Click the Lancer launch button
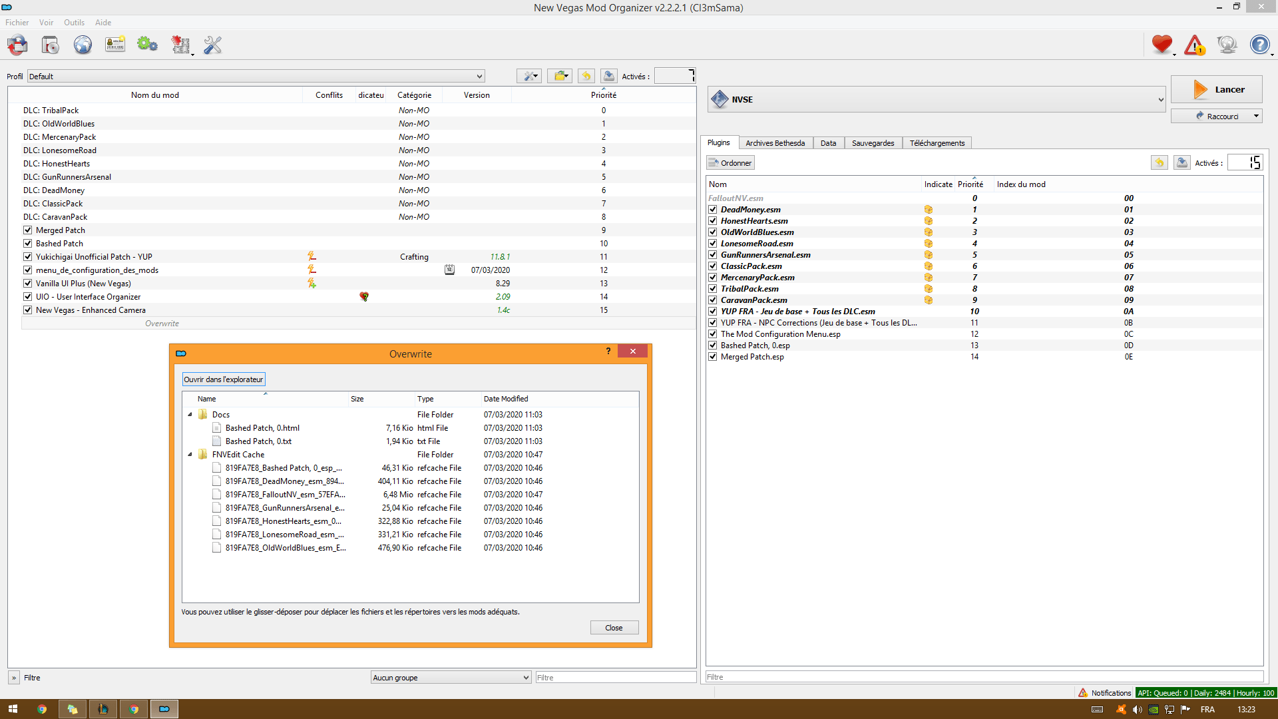1278x719 pixels. (1216, 89)
